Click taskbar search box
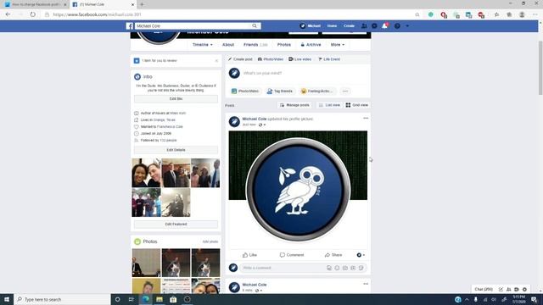This screenshot has height=305, width=543. tap(62, 299)
